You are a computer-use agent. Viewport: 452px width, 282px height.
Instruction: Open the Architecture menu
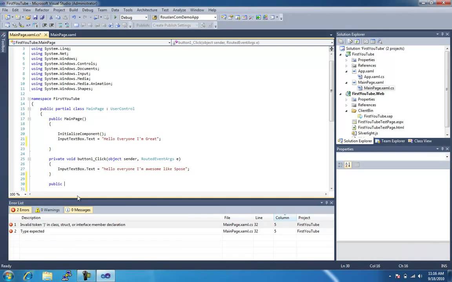click(147, 10)
